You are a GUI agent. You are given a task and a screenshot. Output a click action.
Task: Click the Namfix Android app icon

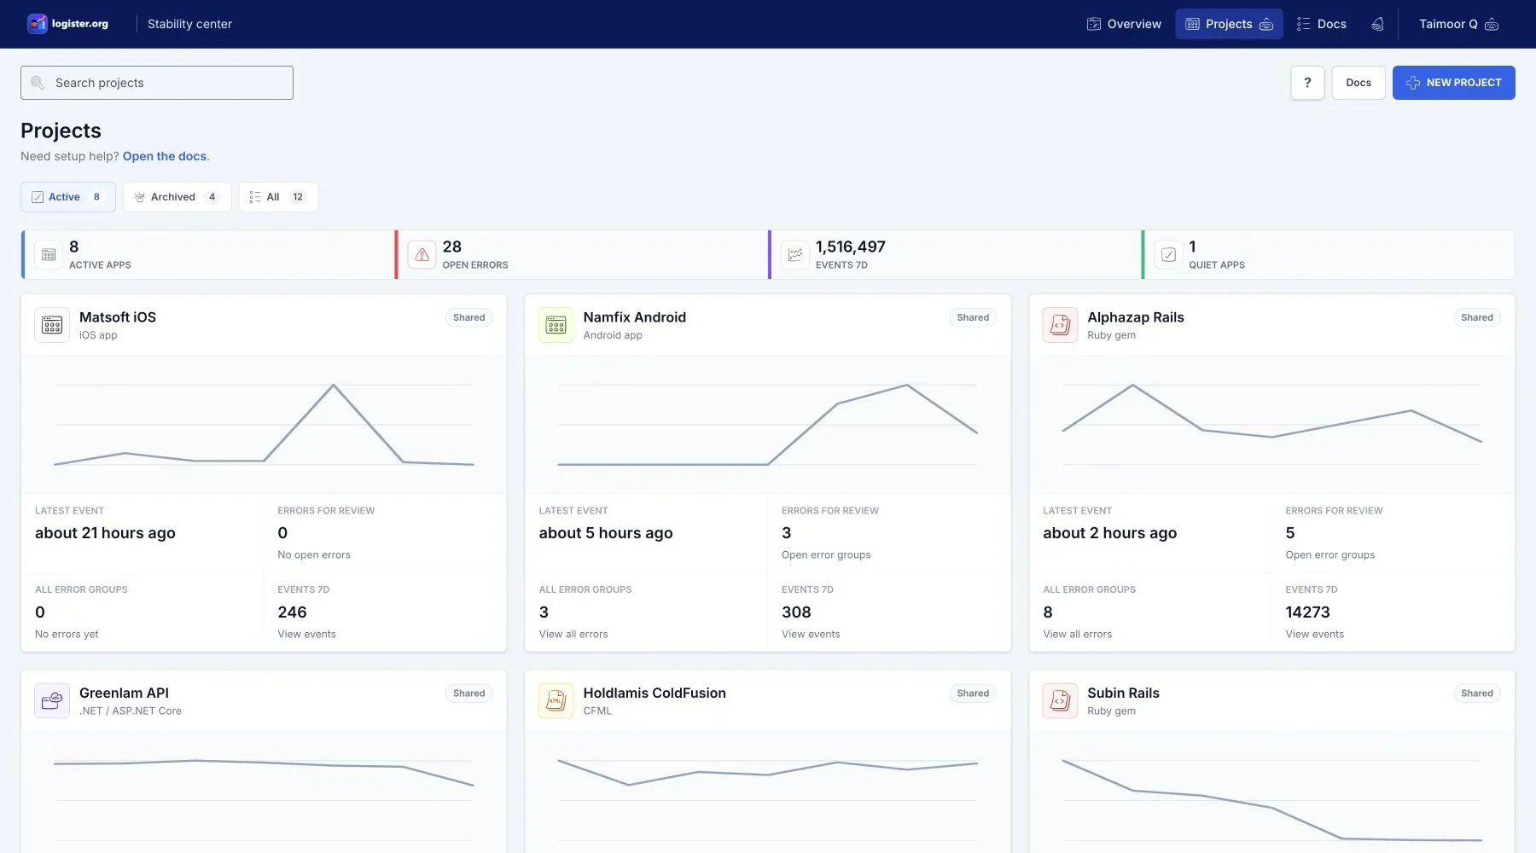coord(556,325)
